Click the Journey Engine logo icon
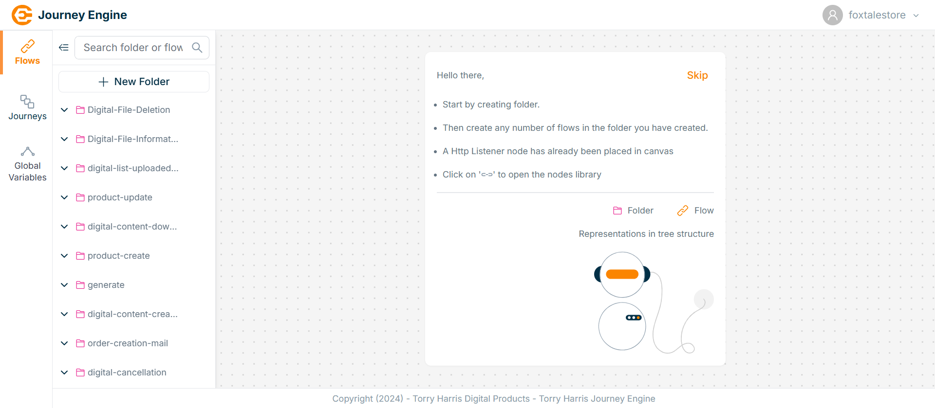 tap(22, 15)
